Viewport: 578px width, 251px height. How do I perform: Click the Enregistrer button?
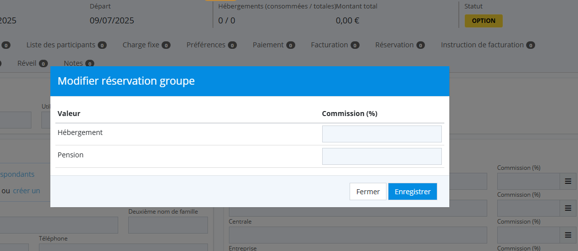click(x=412, y=192)
